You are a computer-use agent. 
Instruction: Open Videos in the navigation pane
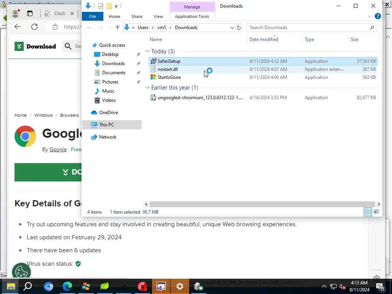(109, 100)
